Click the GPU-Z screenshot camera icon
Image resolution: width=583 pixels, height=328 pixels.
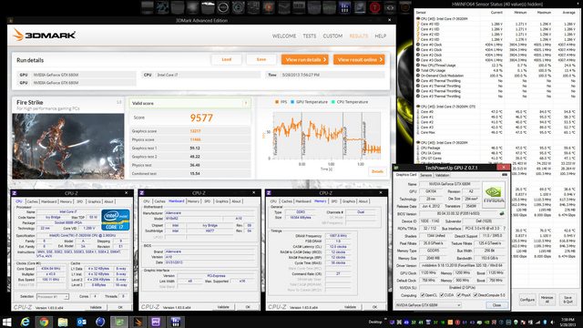[505, 174]
